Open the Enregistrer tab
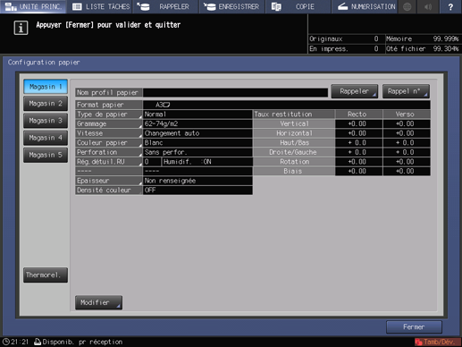462x347 pixels. click(232, 6)
